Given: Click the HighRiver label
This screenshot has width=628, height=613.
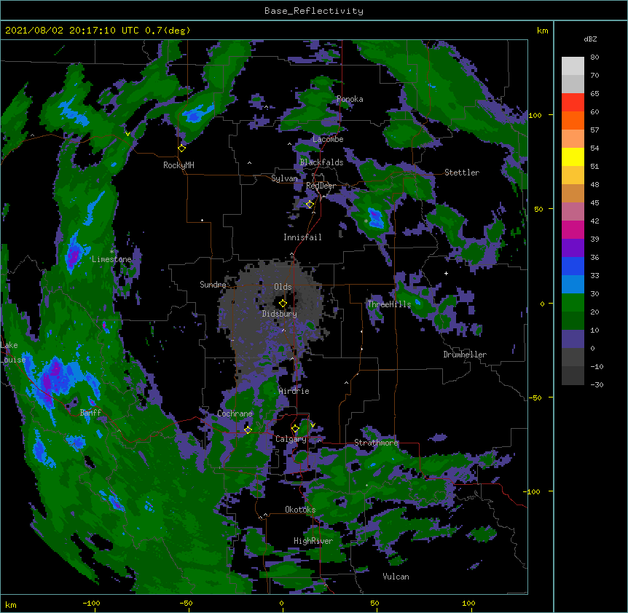Looking at the screenshot, I should [x=313, y=541].
